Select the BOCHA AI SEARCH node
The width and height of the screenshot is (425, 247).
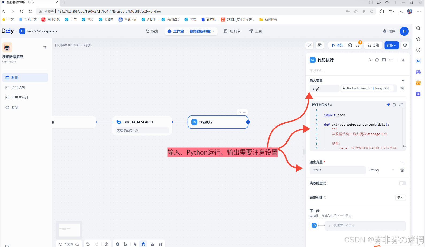tap(142, 125)
